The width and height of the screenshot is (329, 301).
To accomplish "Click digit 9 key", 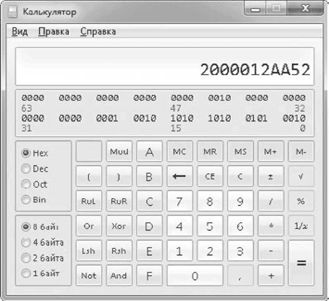I will coord(241,201).
